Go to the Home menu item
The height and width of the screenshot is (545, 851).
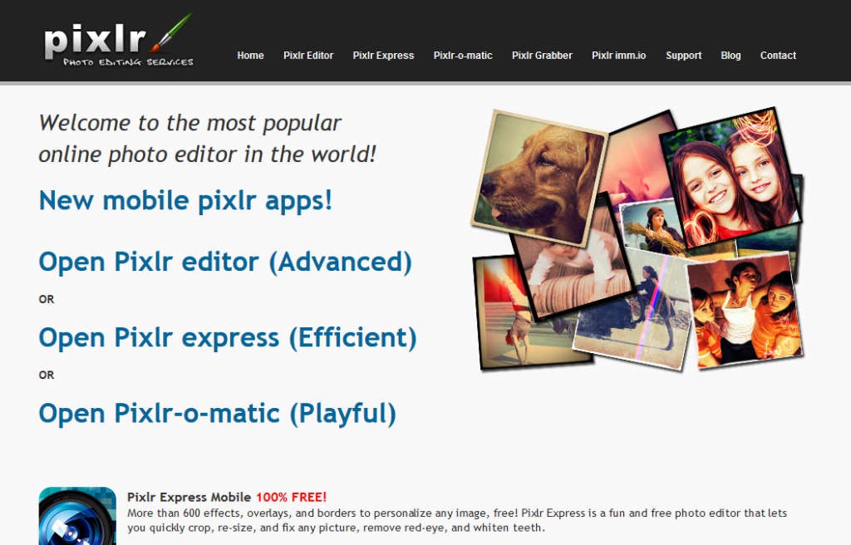[250, 56]
